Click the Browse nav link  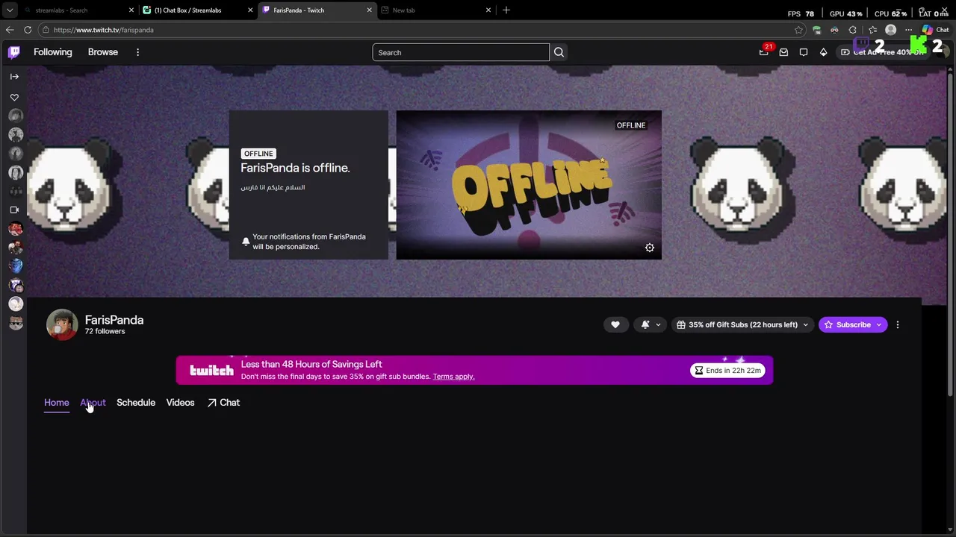coord(103,52)
